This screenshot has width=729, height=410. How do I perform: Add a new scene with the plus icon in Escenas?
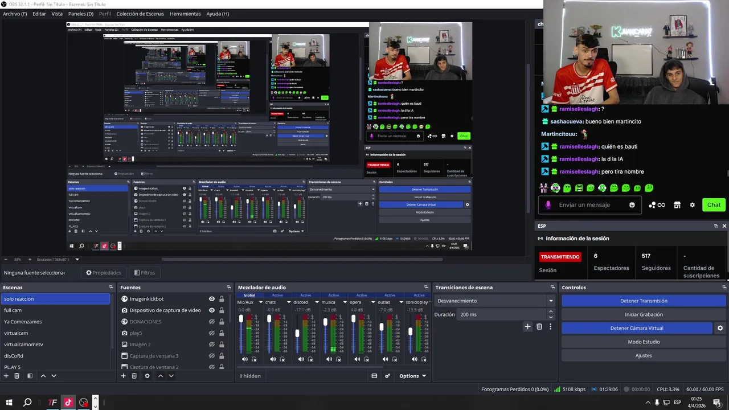(x=6, y=376)
